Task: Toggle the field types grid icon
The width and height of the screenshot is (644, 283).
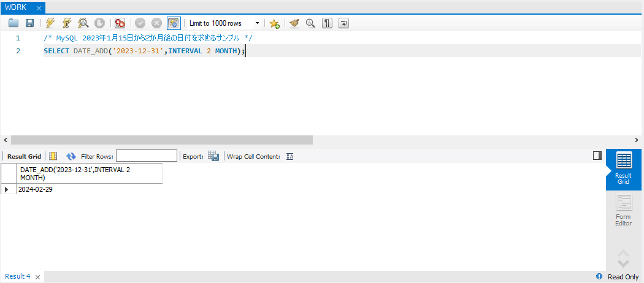Action: pyautogui.click(x=53, y=156)
